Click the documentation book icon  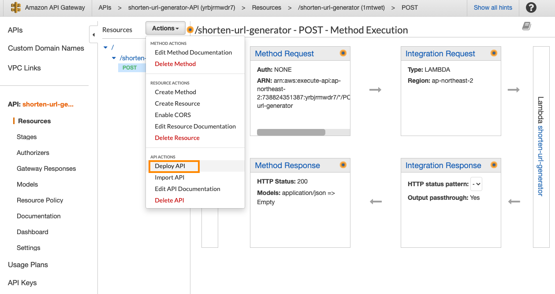526,27
